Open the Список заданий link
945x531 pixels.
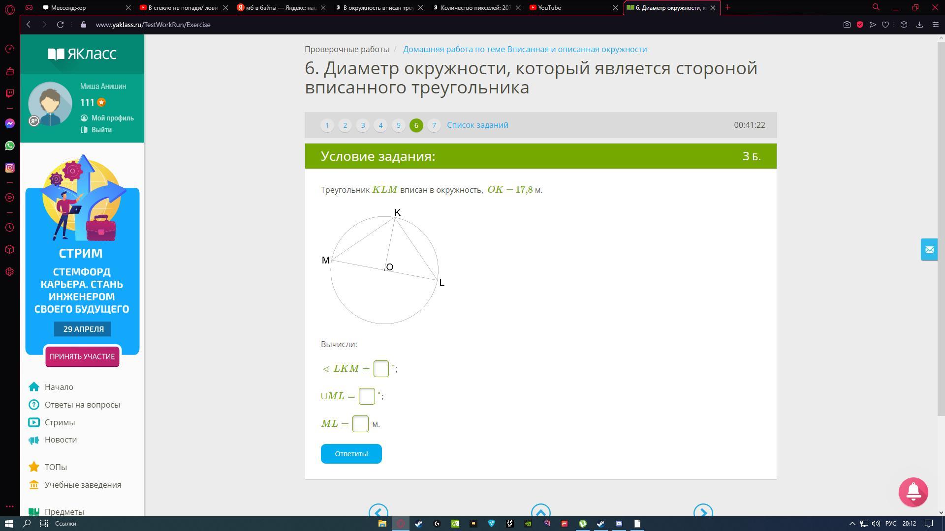point(477,125)
